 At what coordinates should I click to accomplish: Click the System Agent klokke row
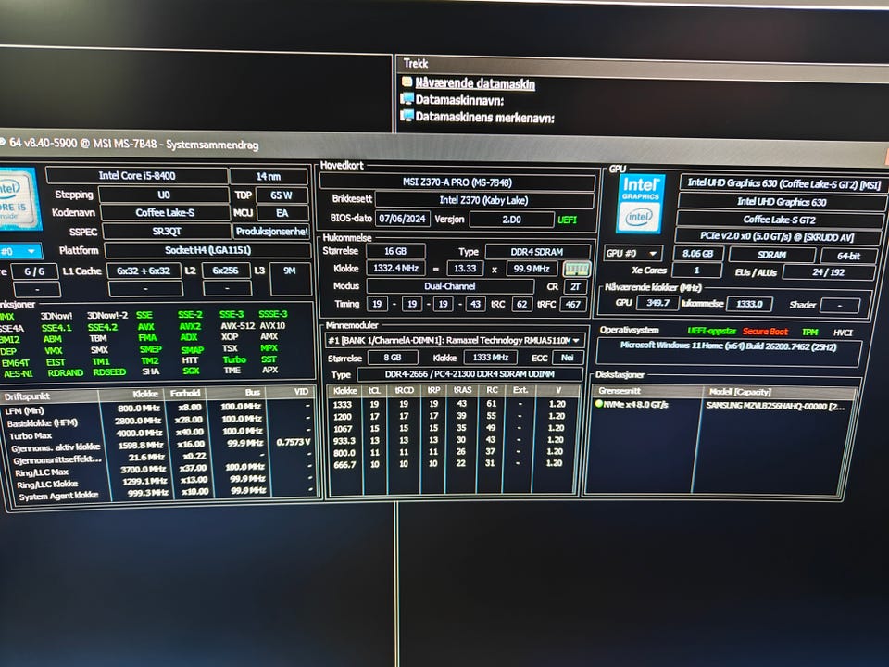click(x=166, y=492)
